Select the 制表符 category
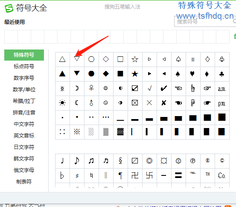 tap(24, 182)
